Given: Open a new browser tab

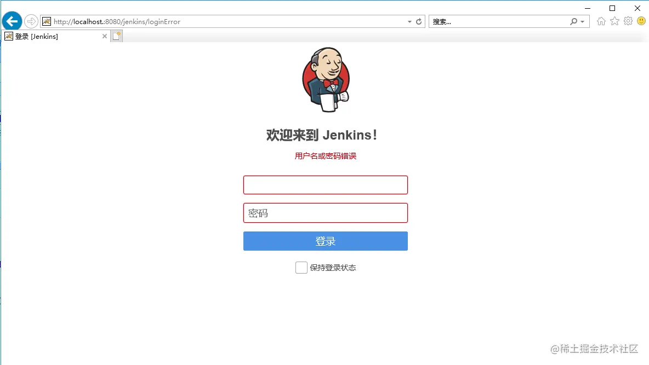Looking at the screenshot, I should tap(117, 36).
